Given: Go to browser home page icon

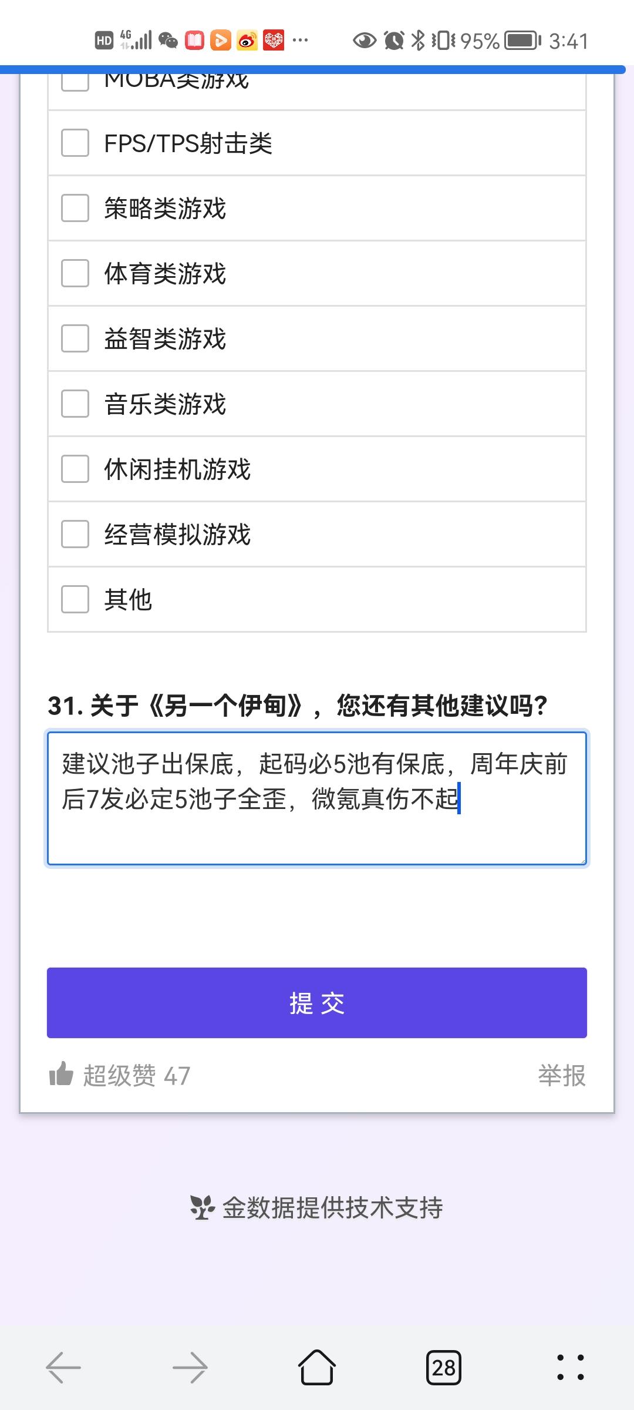Looking at the screenshot, I should tap(317, 1367).
